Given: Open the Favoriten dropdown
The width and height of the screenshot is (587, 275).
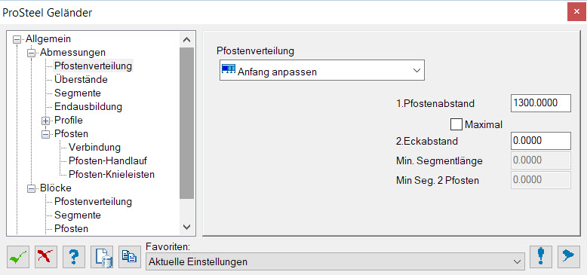Looking at the screenshot, I should click(335, 261).
